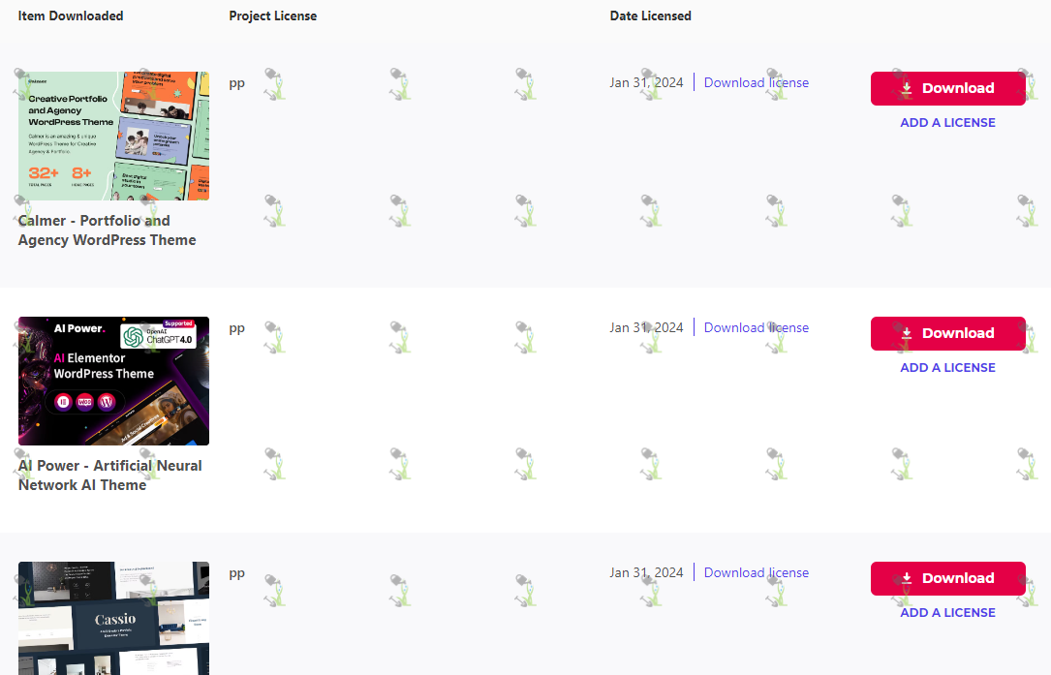Click the Date Licensed column header
The height and width of the screenshot is (675, 1051).
click(x=650, y=16)
